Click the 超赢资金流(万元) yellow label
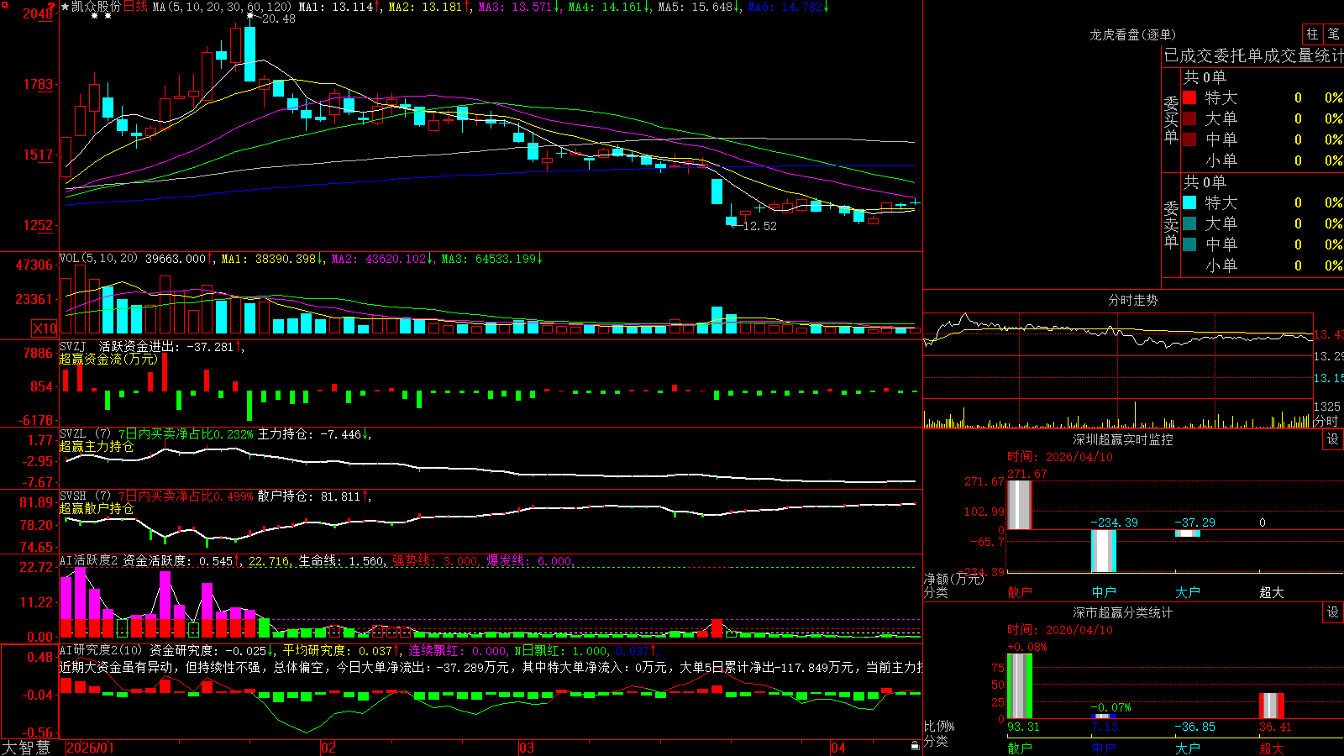This screenshot has height=756, width=1344. (108, 359)
